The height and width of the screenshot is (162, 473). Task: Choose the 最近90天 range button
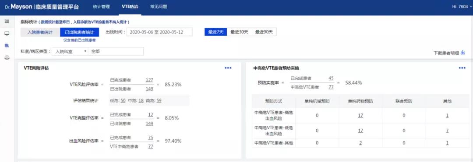click(264, 32)
